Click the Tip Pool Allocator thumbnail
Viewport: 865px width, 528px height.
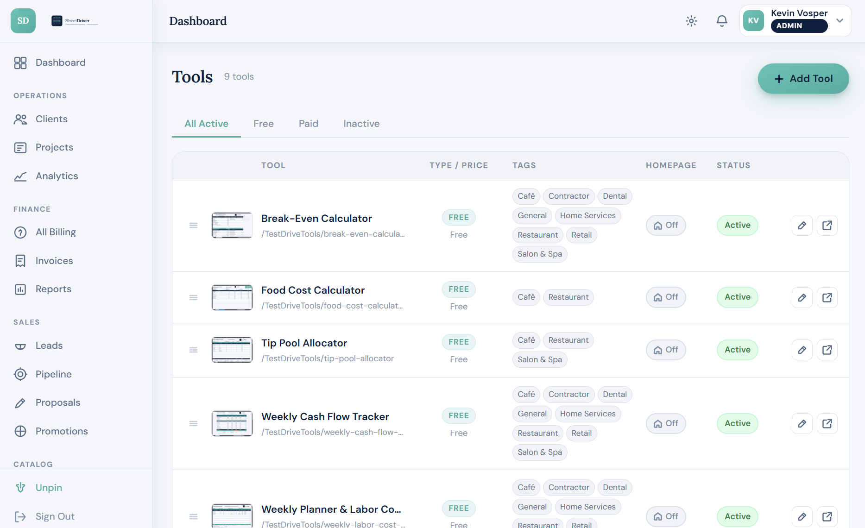232,350
